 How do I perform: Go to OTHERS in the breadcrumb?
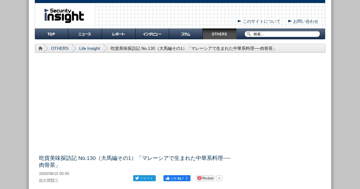[60, 48]
